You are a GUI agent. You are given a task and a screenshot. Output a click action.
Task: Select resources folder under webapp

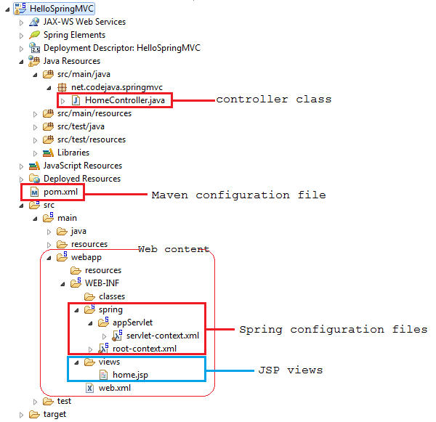click(103, 270)
